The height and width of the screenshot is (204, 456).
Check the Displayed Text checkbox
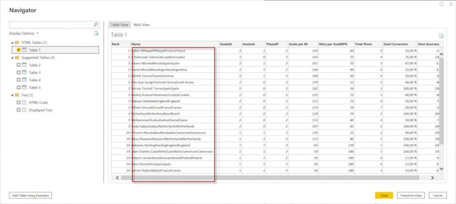tap(19, 110)
